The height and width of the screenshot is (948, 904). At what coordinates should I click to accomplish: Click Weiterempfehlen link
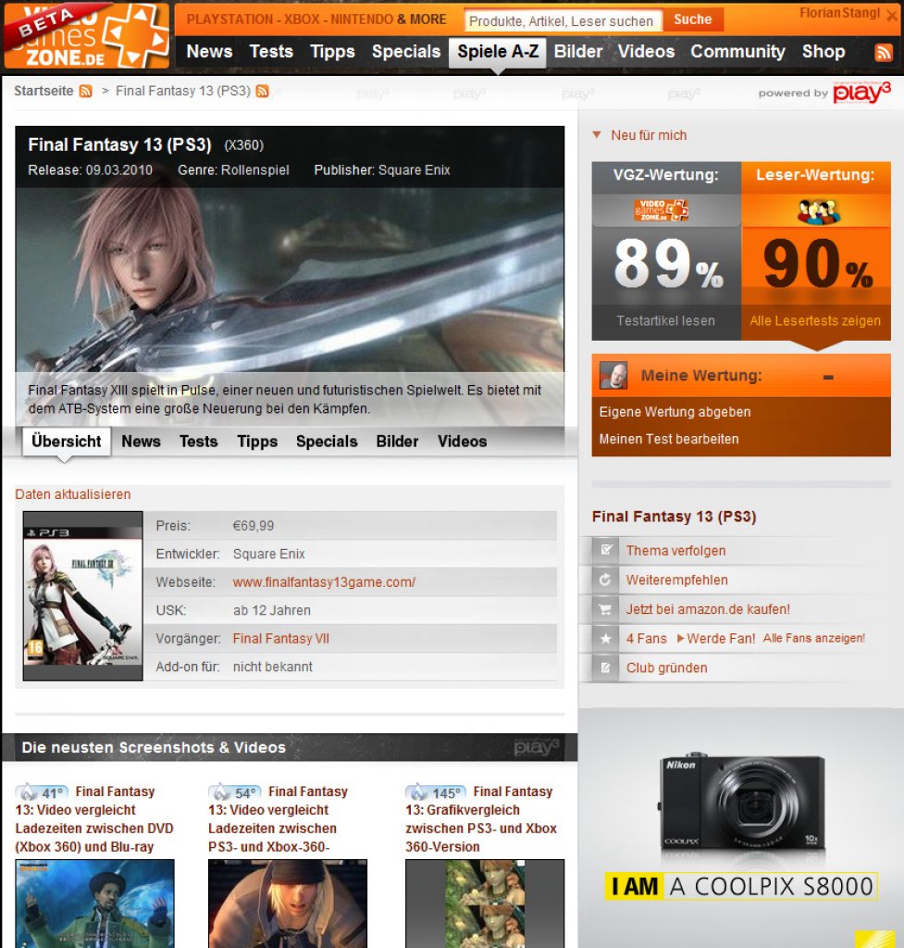(x=676, y=580)
